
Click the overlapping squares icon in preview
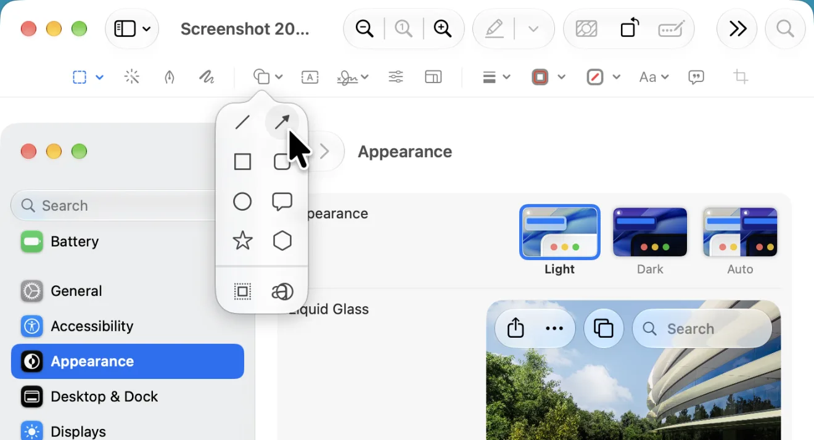tap(603, 328)
